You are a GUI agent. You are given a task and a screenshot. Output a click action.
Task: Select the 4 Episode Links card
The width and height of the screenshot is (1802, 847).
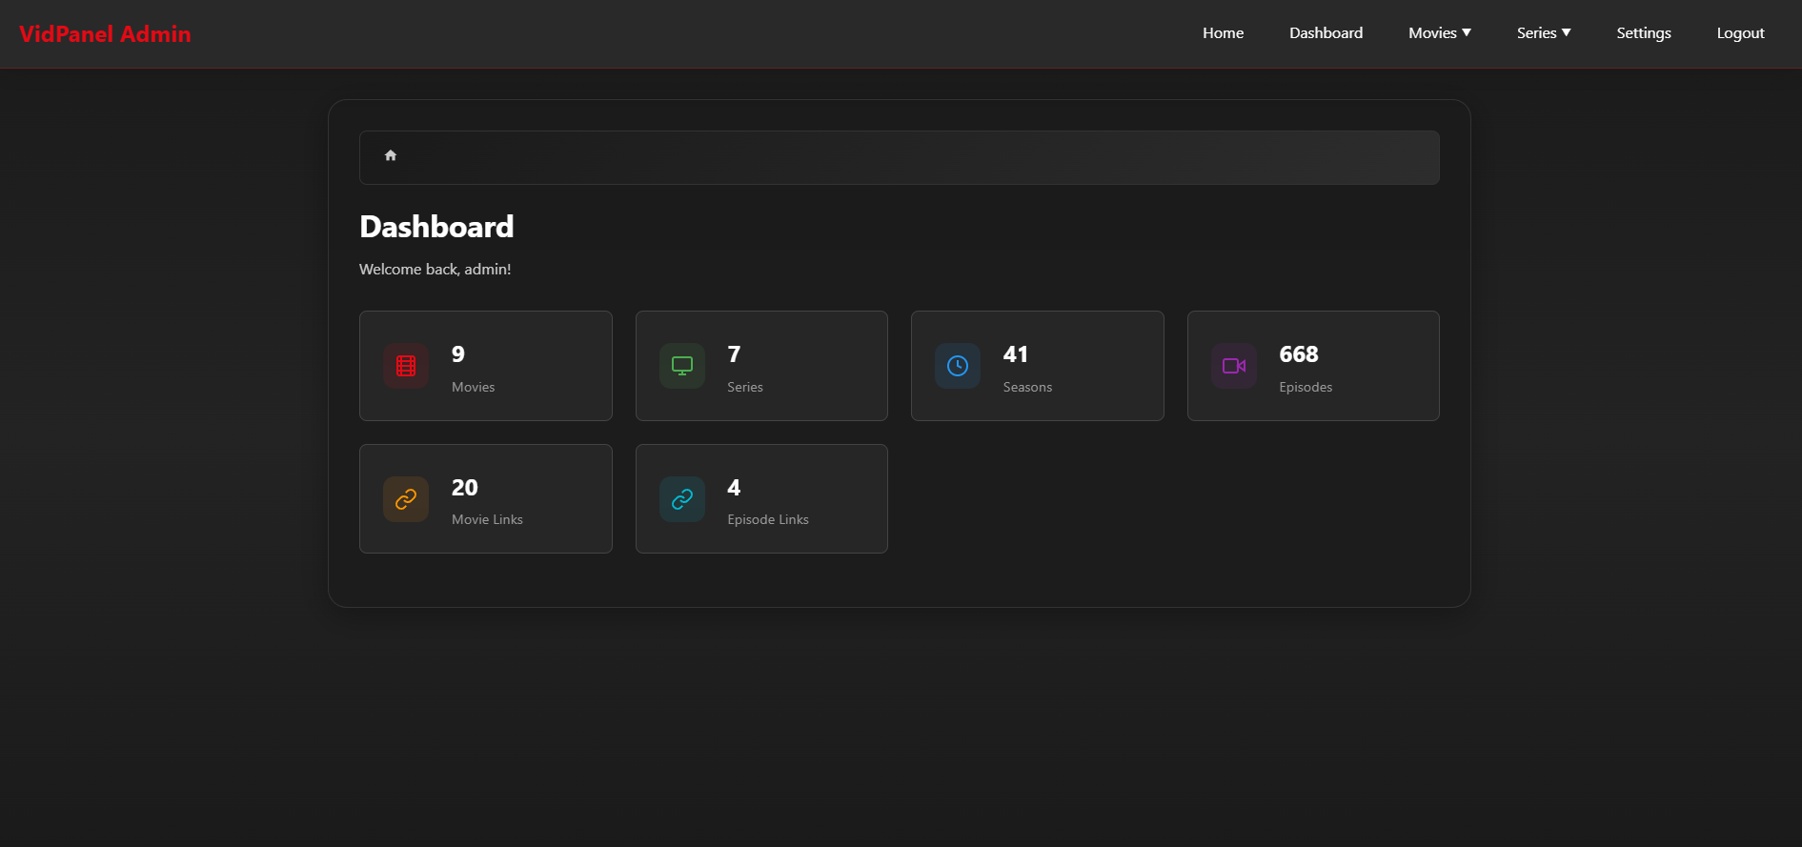(761, 499)
